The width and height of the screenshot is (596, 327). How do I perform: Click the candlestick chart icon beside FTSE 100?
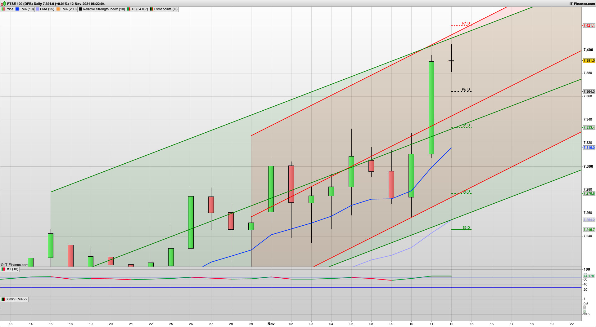click(3, 4)
